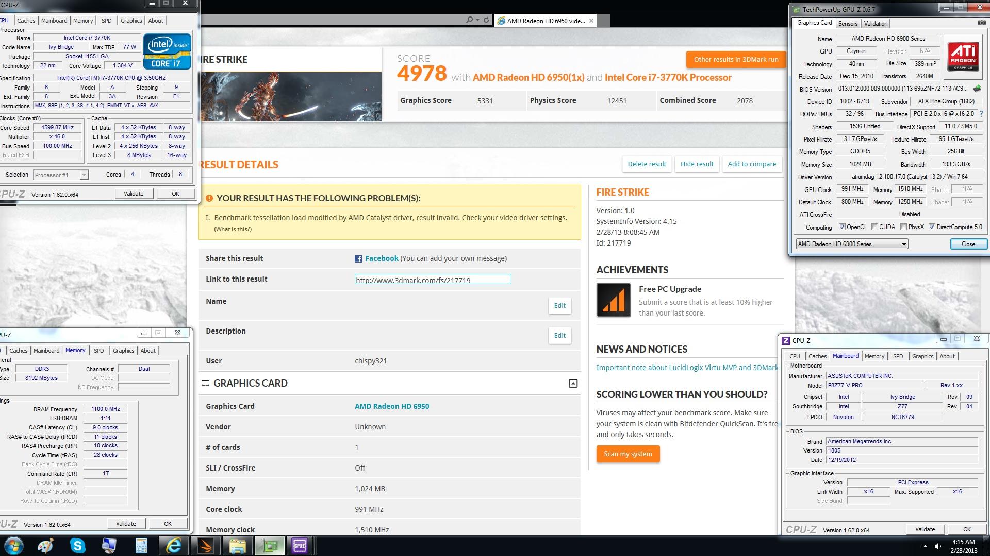990x556 pixels.
Task: Click the Intel Core i7 logo
Action: [168, 51]
